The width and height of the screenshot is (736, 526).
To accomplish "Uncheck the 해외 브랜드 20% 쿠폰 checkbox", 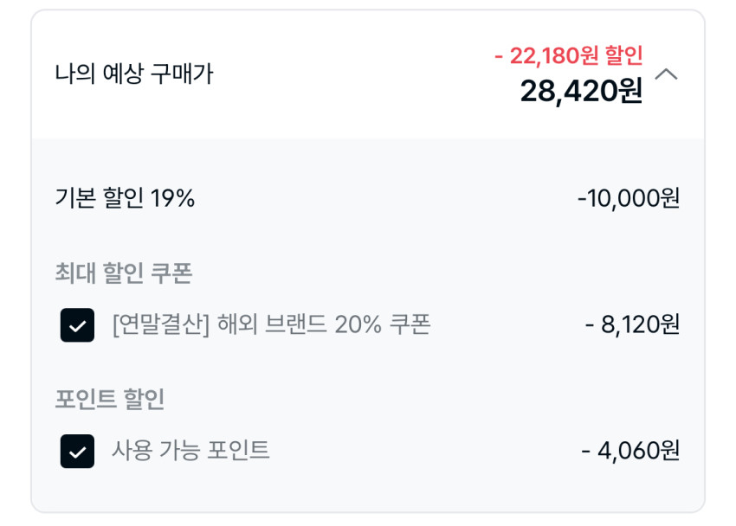I will pyautogui.click(x=77, y=325).
